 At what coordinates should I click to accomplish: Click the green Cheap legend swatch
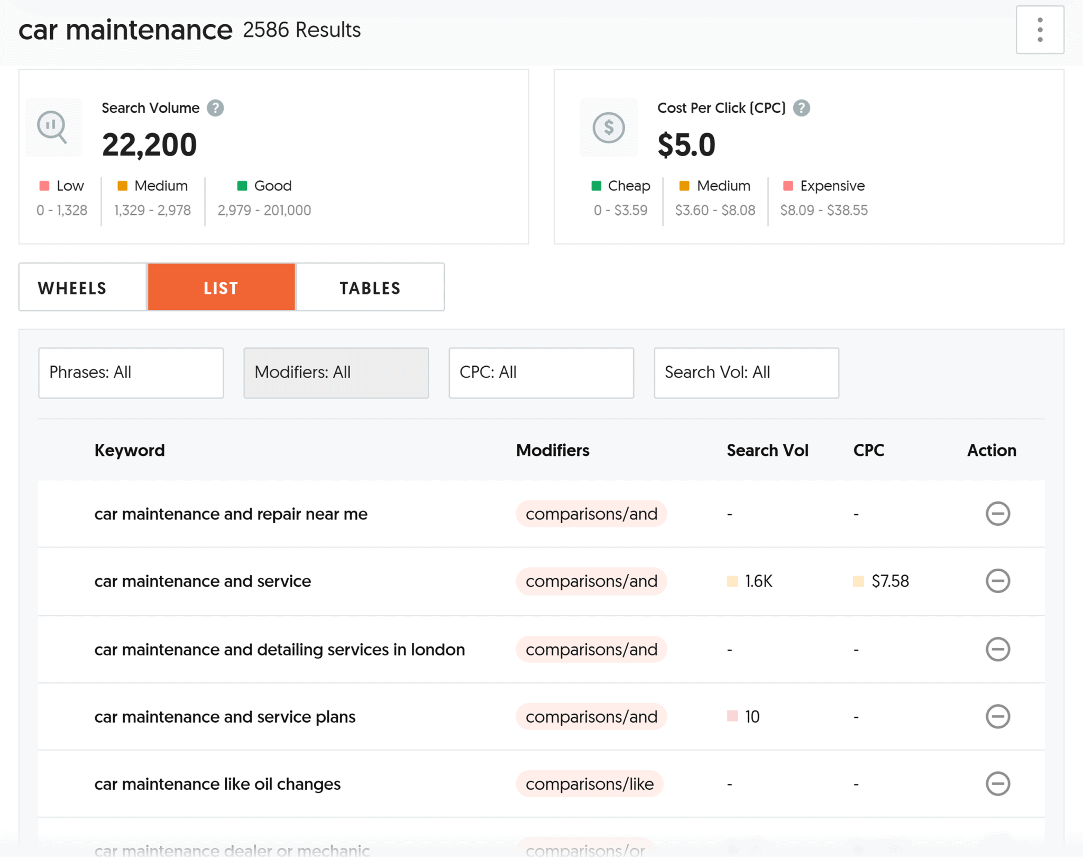point(596,186)
